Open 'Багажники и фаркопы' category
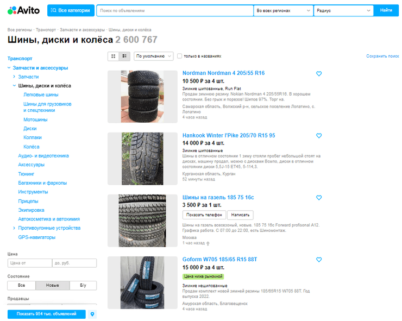Viewport: 402px width, 321px height. [42, 183]
